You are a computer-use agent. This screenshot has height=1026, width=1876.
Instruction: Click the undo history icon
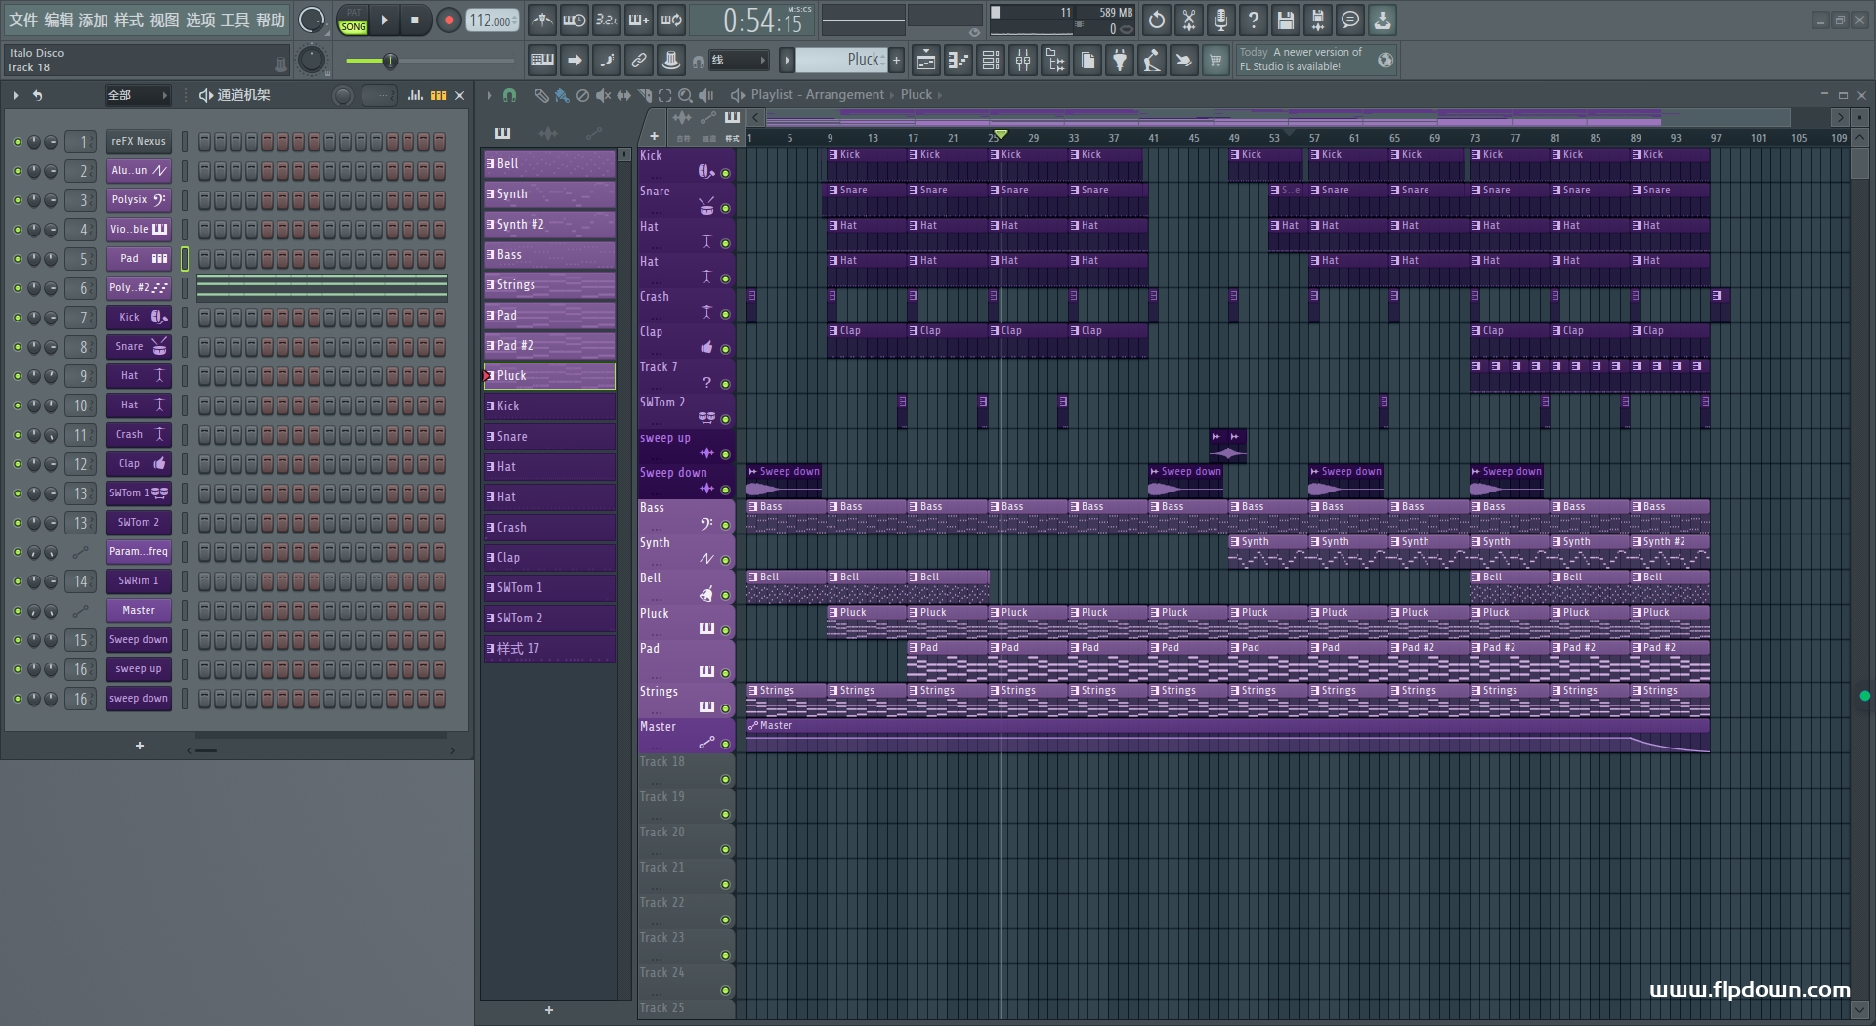tap(1157, 20)
